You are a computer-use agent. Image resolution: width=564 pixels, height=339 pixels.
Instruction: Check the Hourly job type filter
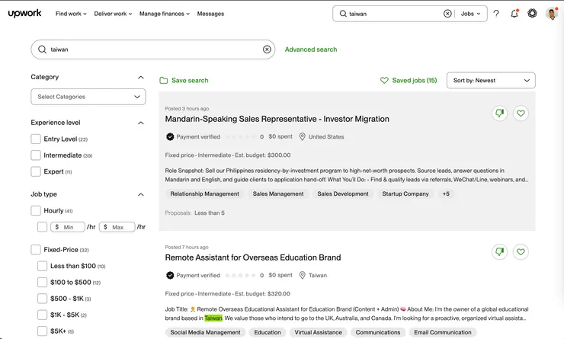pyautogui.click(x=36, y=211)
